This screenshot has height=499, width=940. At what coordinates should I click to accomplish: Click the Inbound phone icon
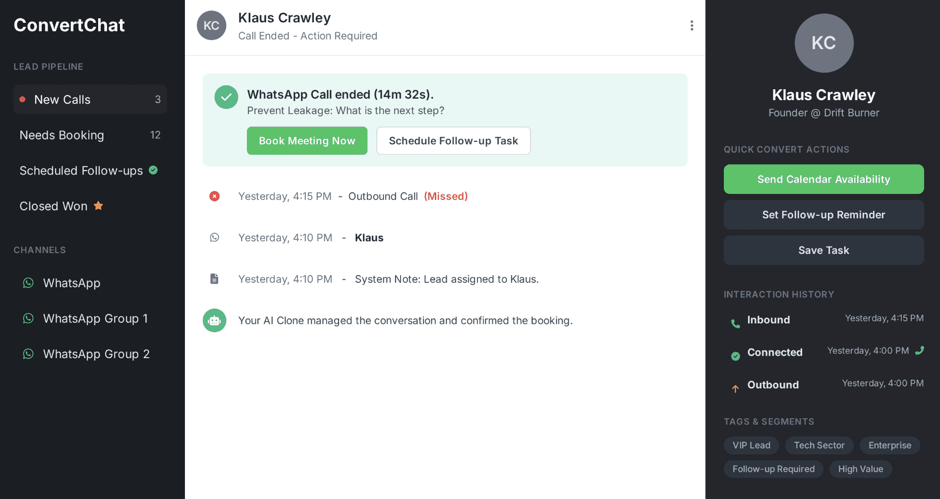(735, 324)
